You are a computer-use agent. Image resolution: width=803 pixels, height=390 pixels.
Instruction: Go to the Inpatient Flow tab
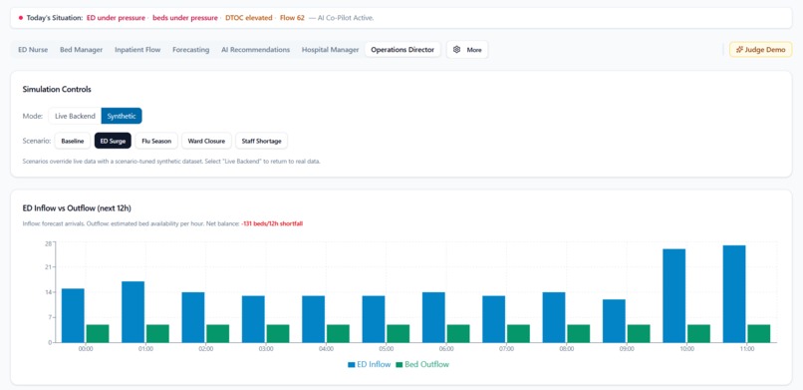(x=137, y=50)
